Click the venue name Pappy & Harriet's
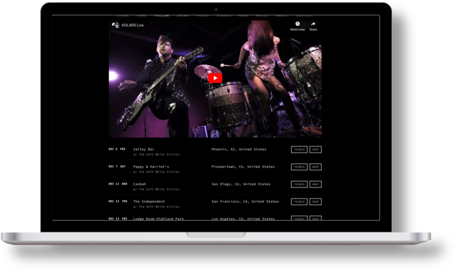Screen dimensions: 456x271 point(151,166)
